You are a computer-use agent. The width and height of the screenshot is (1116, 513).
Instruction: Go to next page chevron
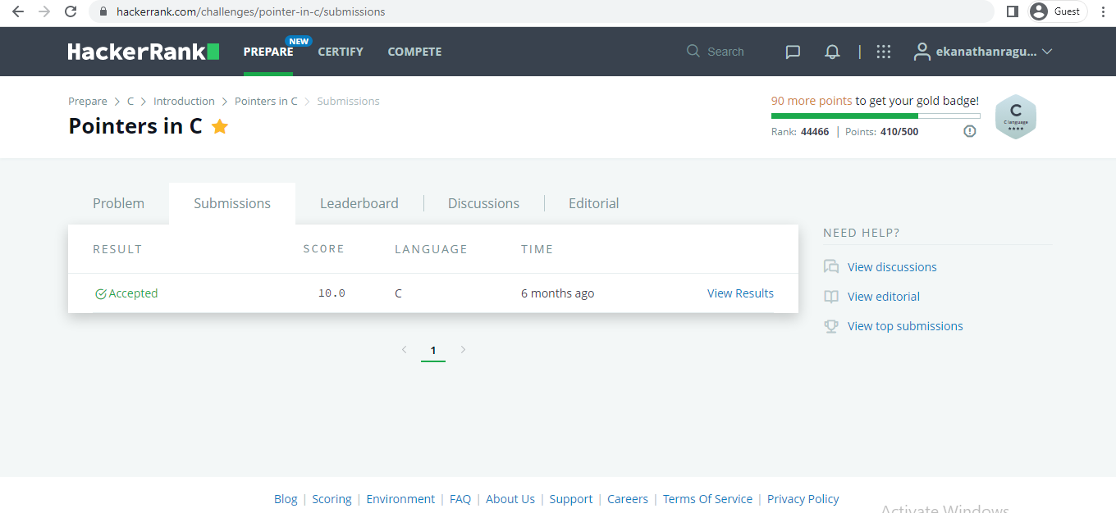pyautogui.click(x=463, y=350)
